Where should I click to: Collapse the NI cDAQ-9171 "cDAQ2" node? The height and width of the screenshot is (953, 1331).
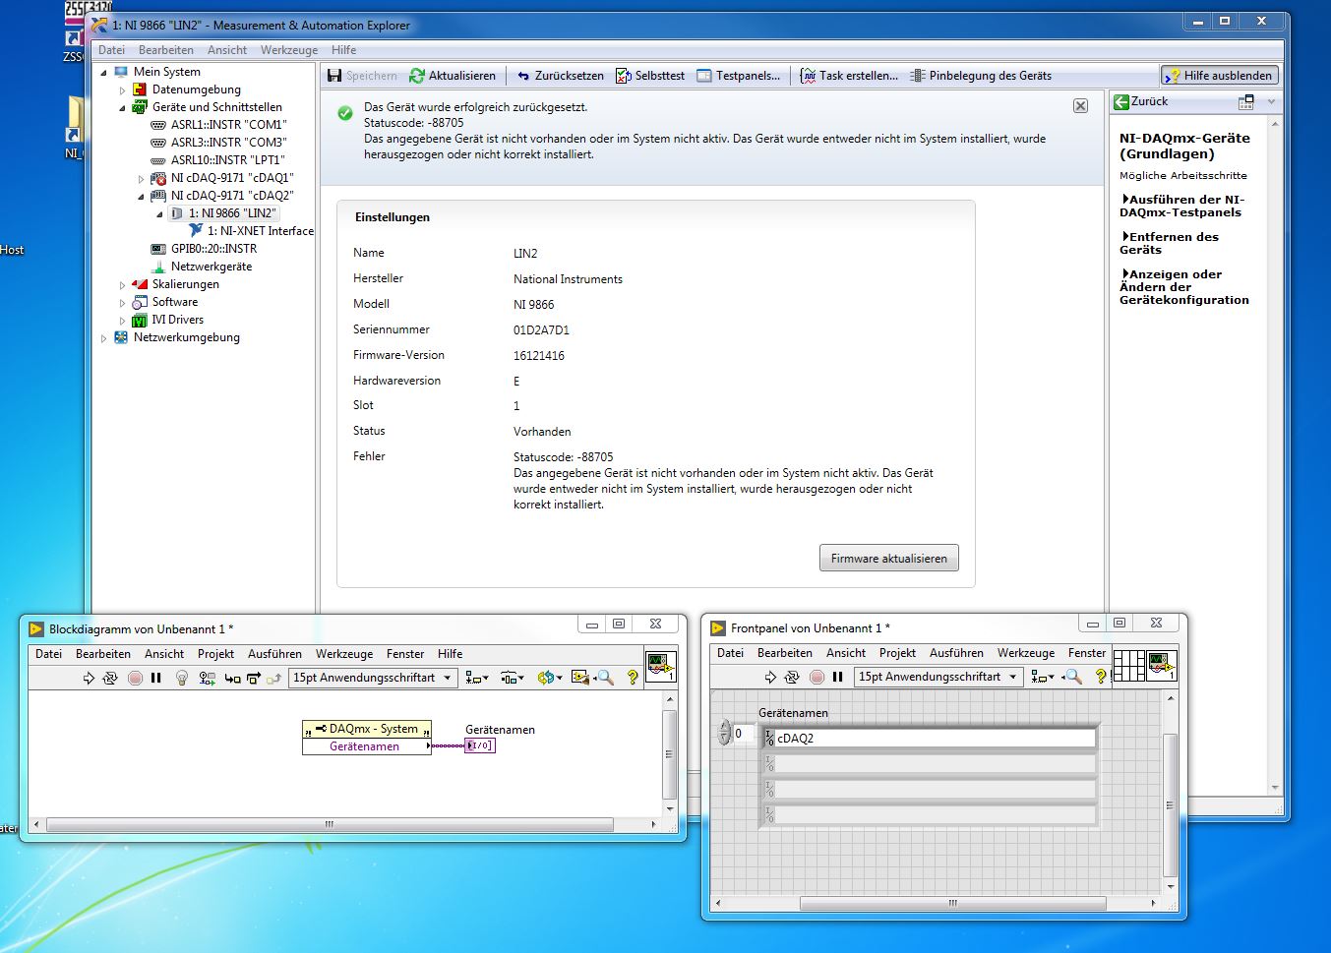coord(142,197)
